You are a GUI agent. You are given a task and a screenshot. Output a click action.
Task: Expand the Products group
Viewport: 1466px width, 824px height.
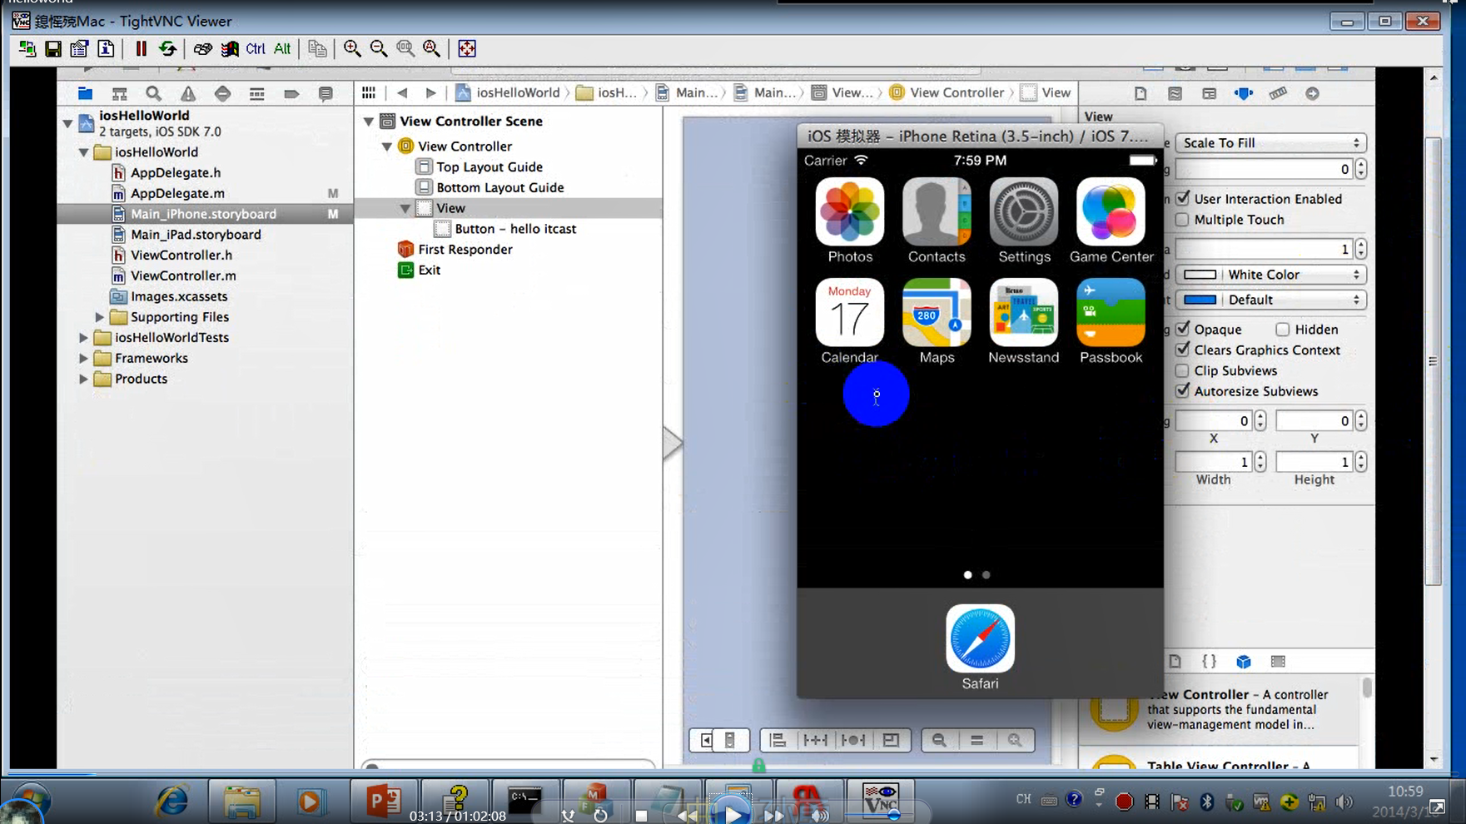point(83,379)
